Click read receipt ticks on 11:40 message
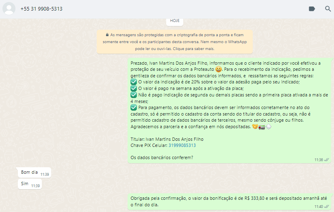This screenshot has width=334, height=212. click(x=326, y=207)
